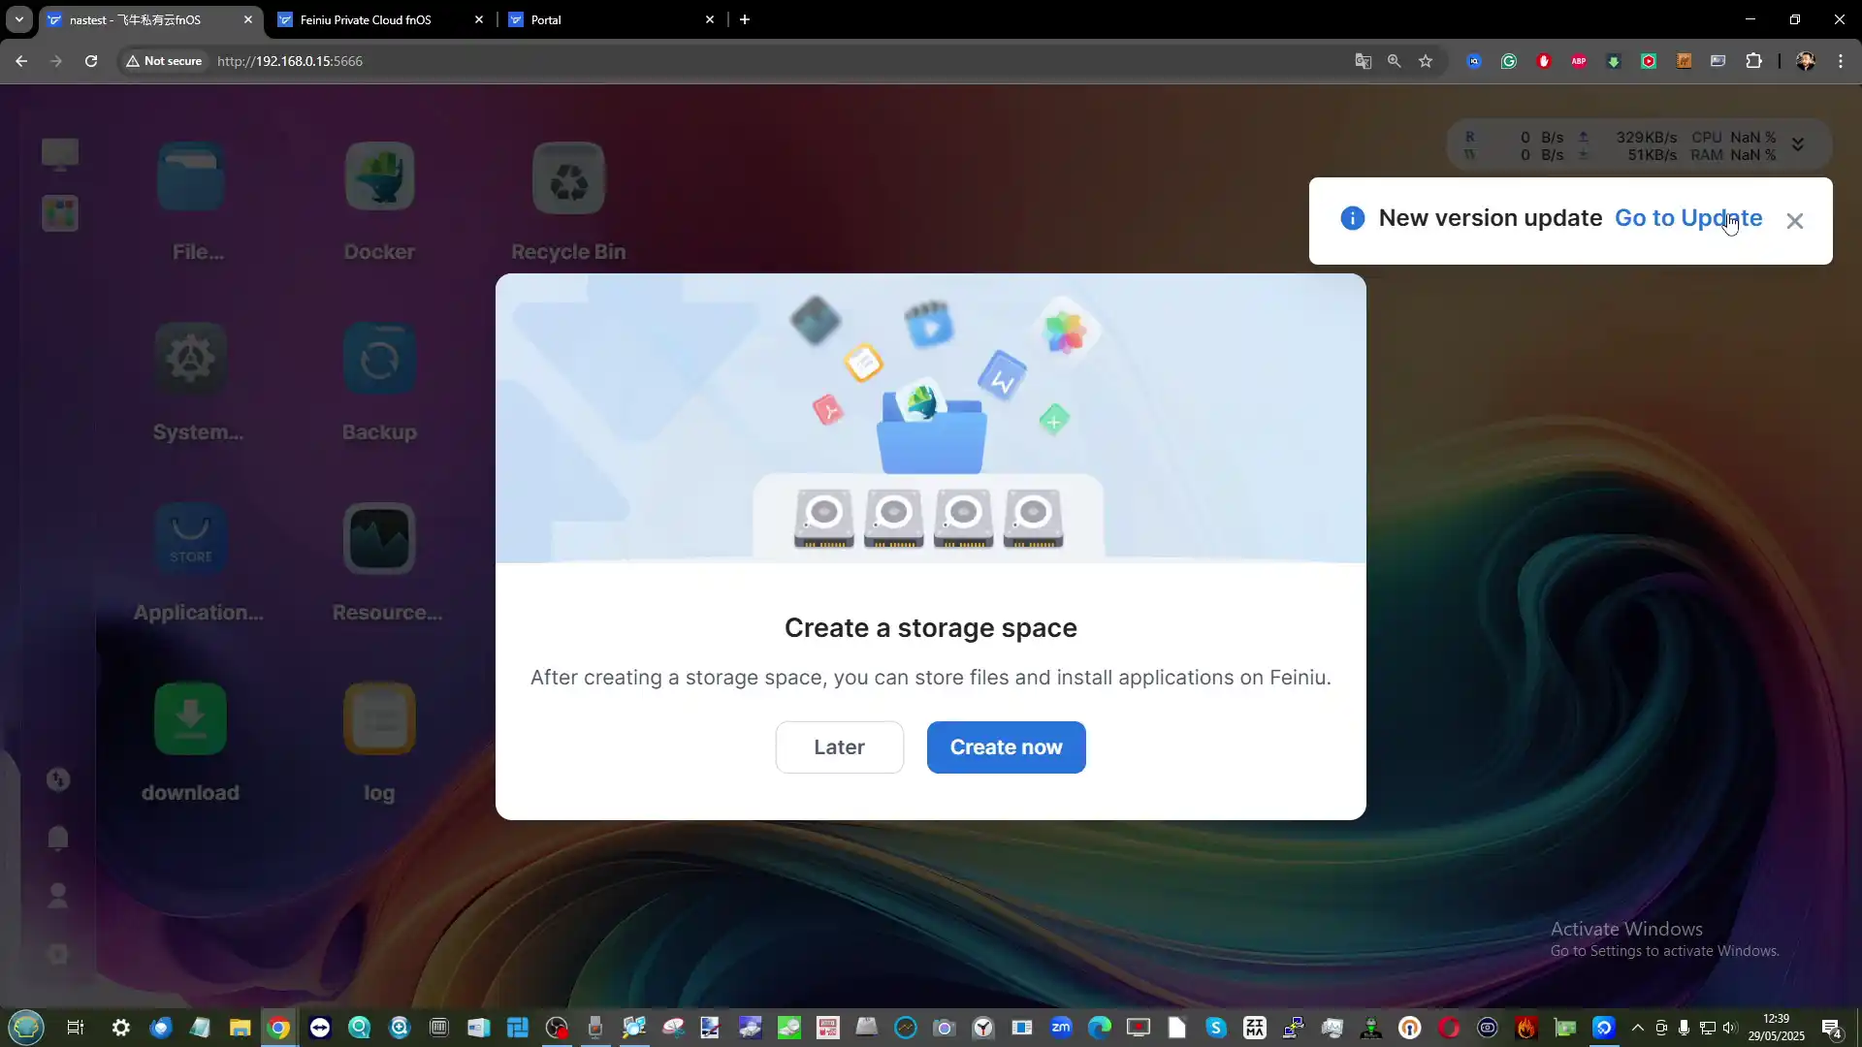Dismiss the New version update notification
The width and height of the screenshot is (1862, 1047).
point(1795,221)
